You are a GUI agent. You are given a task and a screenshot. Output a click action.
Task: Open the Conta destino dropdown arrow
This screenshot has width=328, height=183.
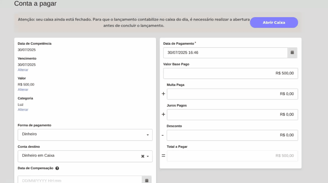pyautogui.click(x=148, y=156)
